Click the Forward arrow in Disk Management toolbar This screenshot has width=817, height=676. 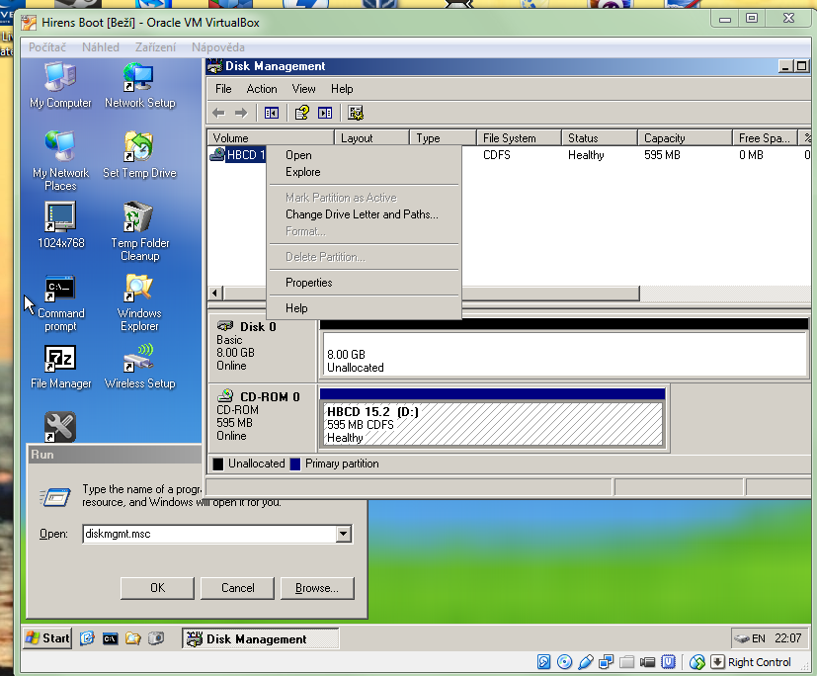(241, 113)
